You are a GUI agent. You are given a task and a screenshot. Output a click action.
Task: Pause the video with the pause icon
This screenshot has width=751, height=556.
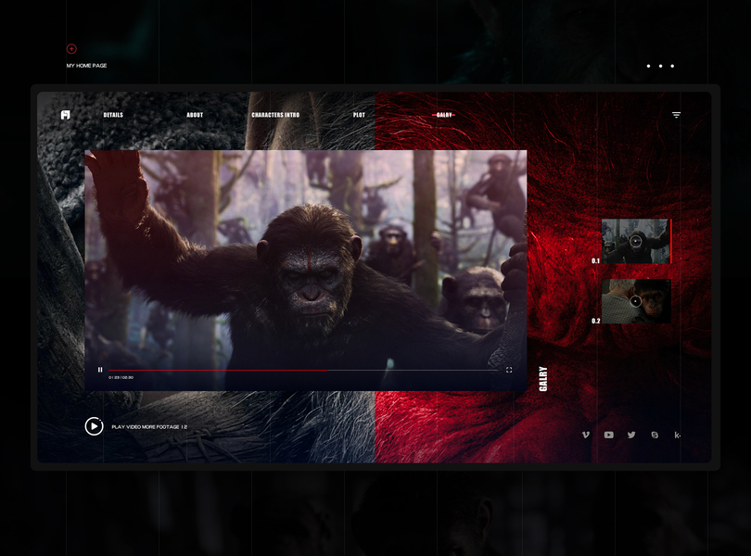[x=100, y=370]
